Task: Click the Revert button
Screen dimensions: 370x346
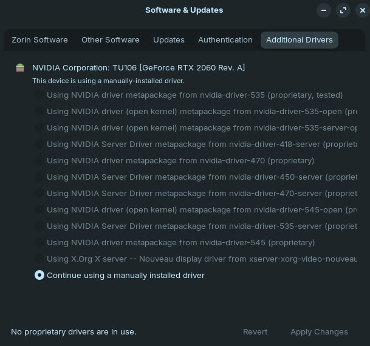Action: point(255,331)
